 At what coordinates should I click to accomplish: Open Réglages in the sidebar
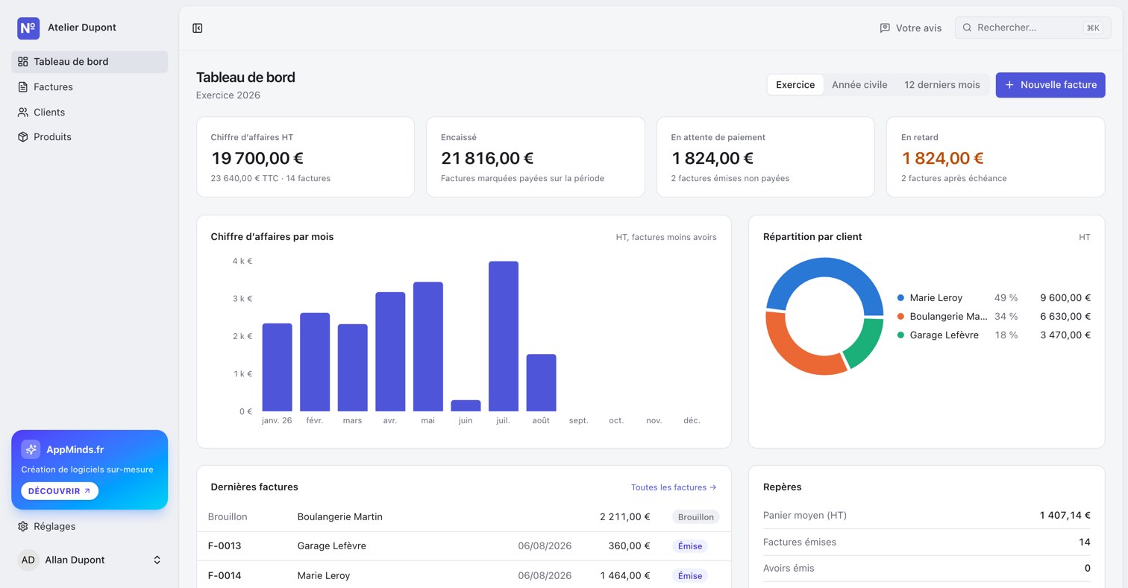coord(90,526)
